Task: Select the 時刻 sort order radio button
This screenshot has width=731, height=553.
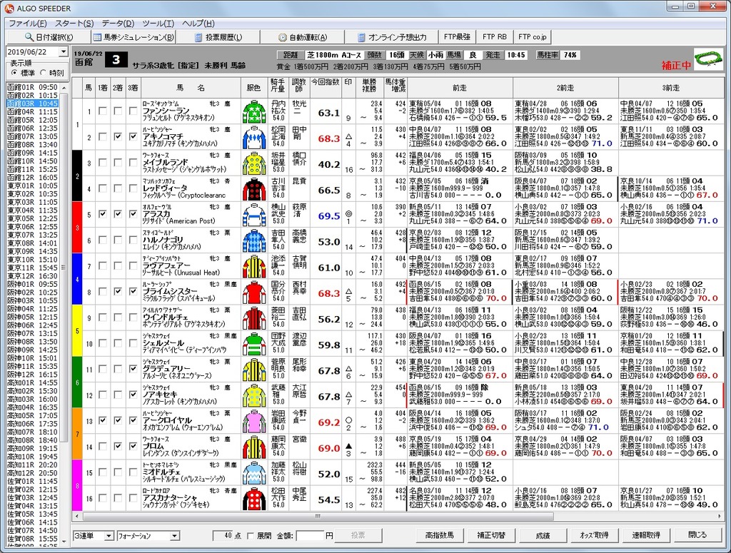Action: pyautogui.click(x=44, y=73)
